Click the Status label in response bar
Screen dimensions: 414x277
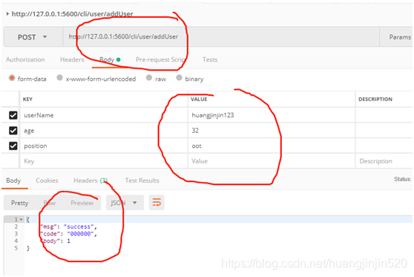(x=403, y=179)
